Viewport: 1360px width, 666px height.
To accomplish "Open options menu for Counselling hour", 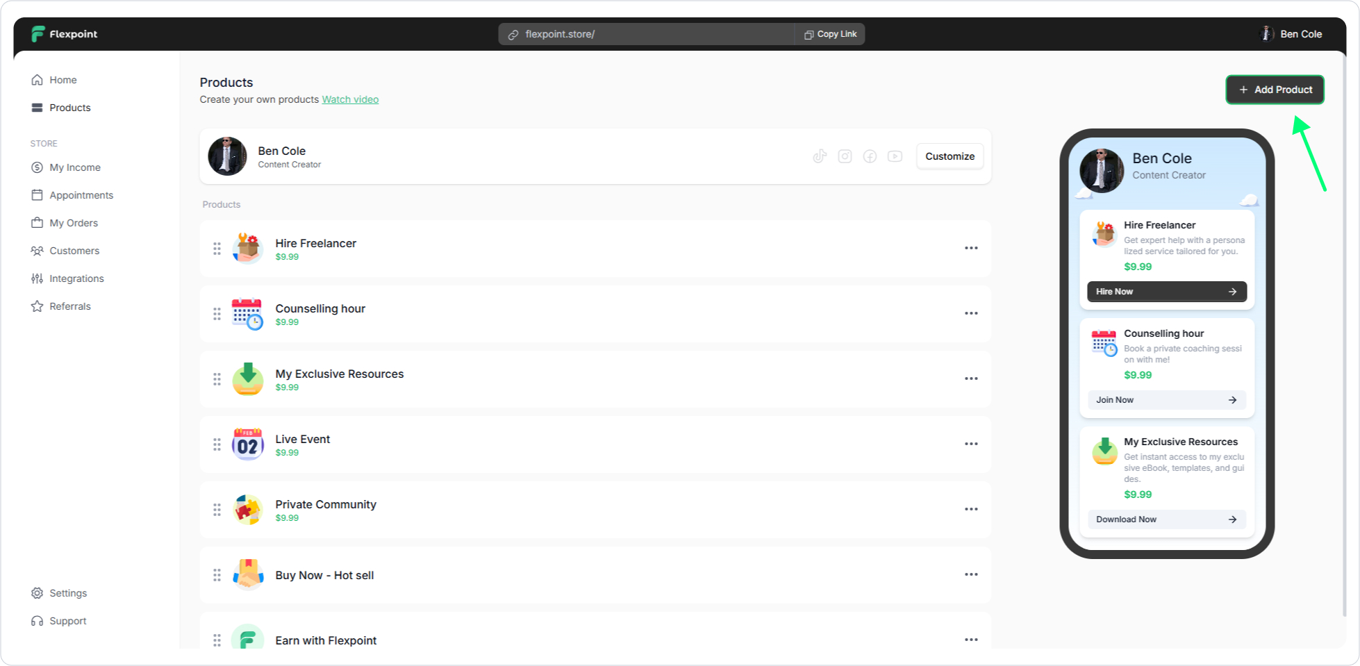I will coord(970,313).
